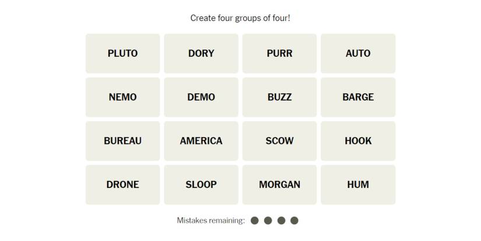Screen dimensions: 481x241
Task: Select the AUTO tile
Action: point(358,53)
